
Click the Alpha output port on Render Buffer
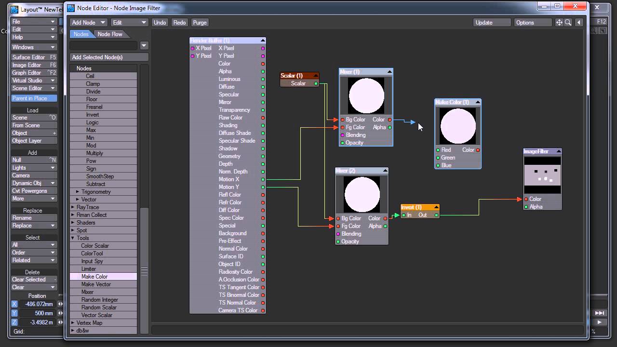(x=263, y=71)
